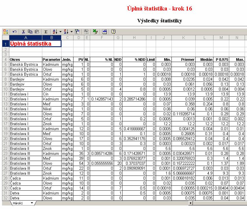Select column C header
Screen dimensions: 247x209
67,38
